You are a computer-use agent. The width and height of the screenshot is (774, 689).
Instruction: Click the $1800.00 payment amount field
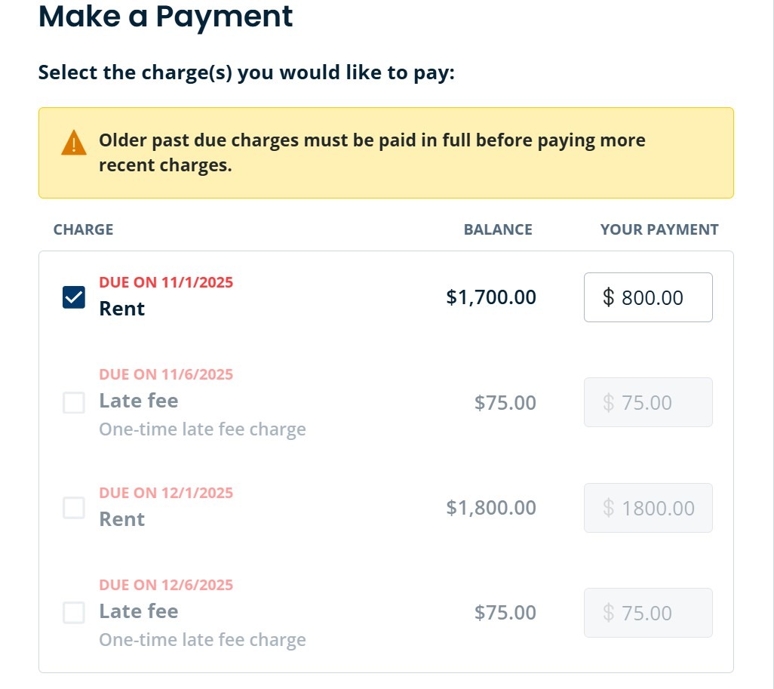[x=648, y=508]
